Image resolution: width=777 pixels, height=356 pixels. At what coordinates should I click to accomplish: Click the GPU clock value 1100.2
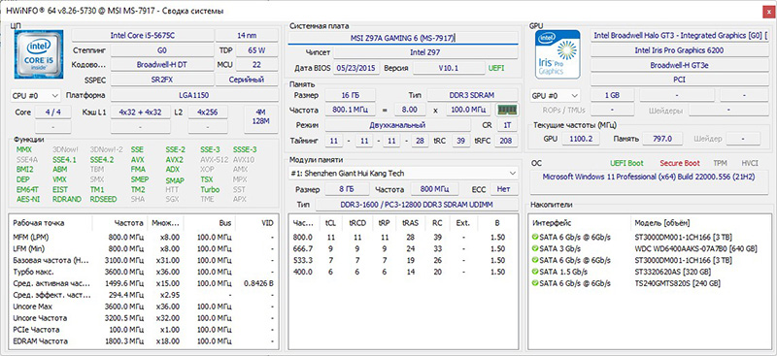pyautogui.click(x=581, y=139)
